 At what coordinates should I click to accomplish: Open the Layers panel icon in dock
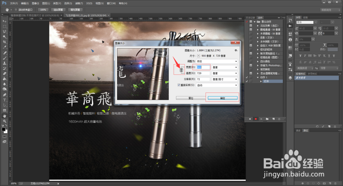click(x=290, y=78)
